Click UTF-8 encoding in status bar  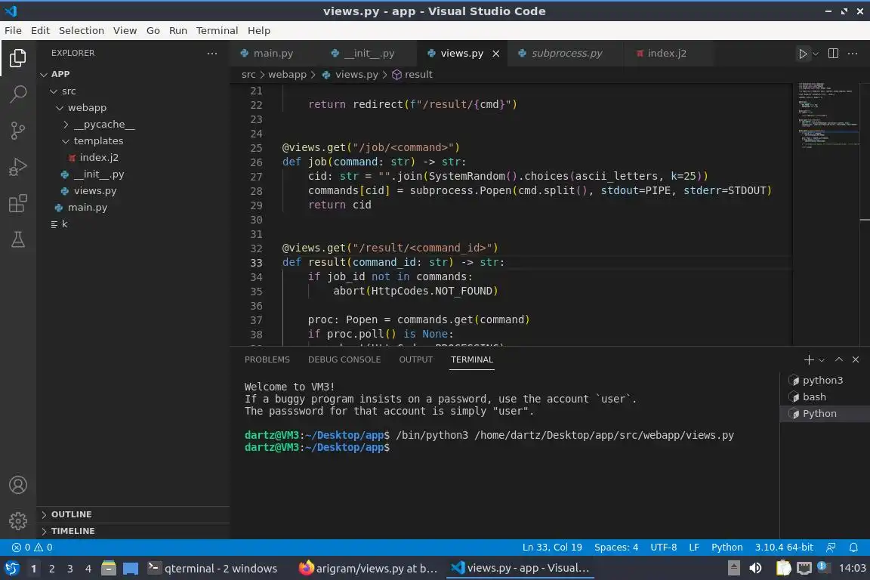coord(663,548)
